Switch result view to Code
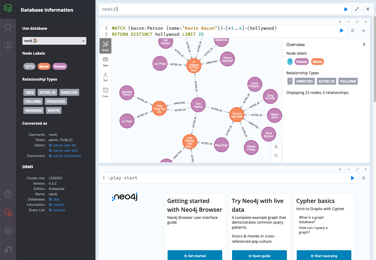Image resolution: width=376 pixels, height=260 pixels. click(106, 93)
